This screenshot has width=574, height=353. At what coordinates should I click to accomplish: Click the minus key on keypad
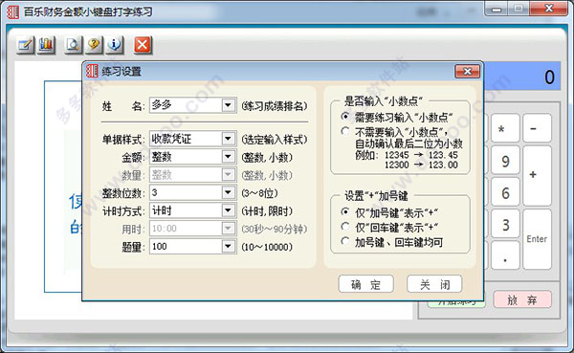pos(537,128)
